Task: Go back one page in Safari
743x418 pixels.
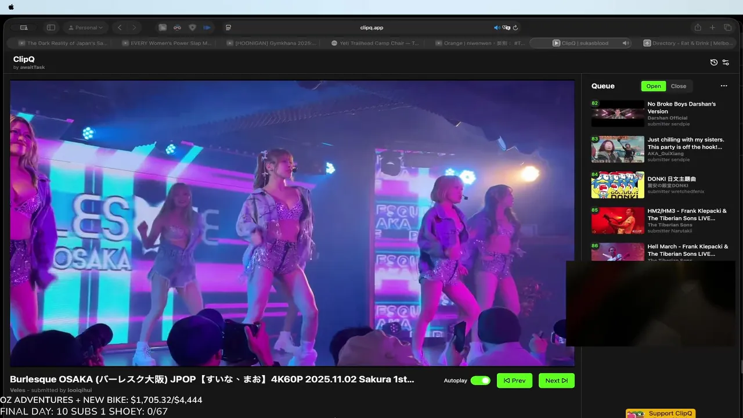Action: 120,27
